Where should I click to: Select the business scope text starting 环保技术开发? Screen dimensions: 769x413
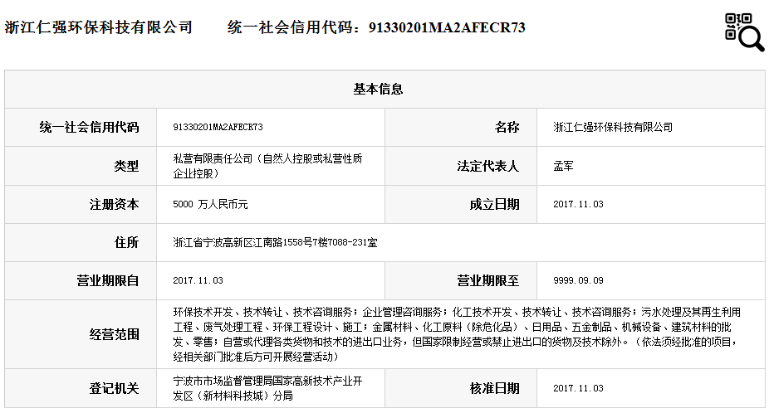[457, 334]
